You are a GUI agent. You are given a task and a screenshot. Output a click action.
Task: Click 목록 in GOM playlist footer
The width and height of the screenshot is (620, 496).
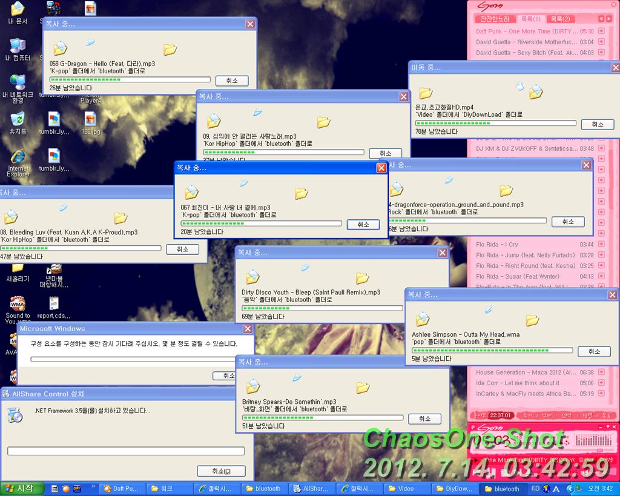(x=607, y=415)
